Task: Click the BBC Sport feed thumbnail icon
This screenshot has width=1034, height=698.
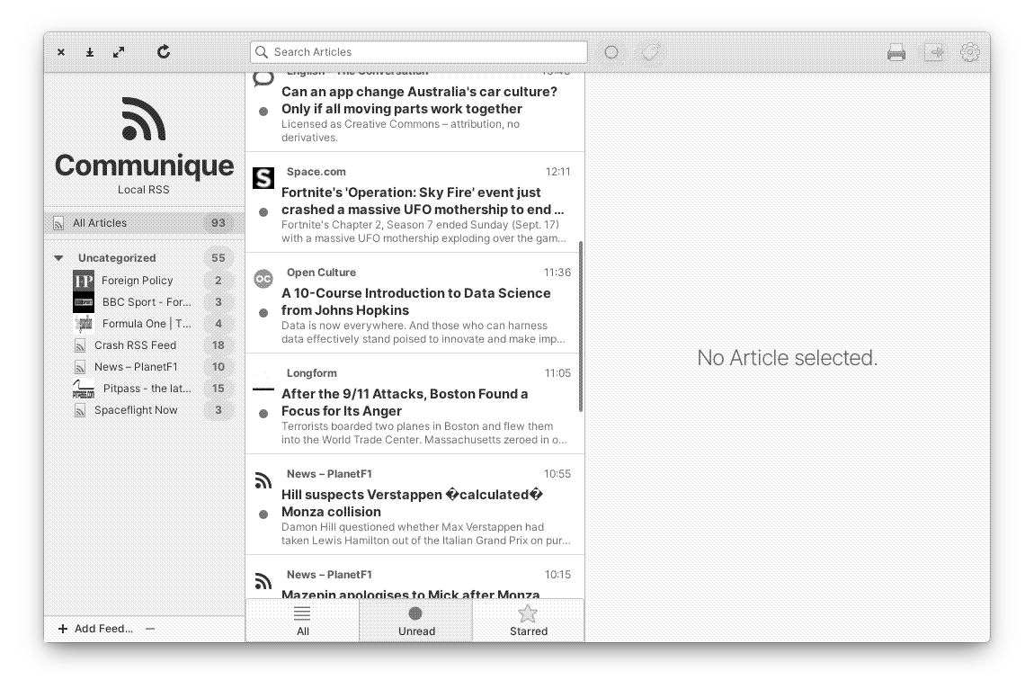Action: point(83,302)
